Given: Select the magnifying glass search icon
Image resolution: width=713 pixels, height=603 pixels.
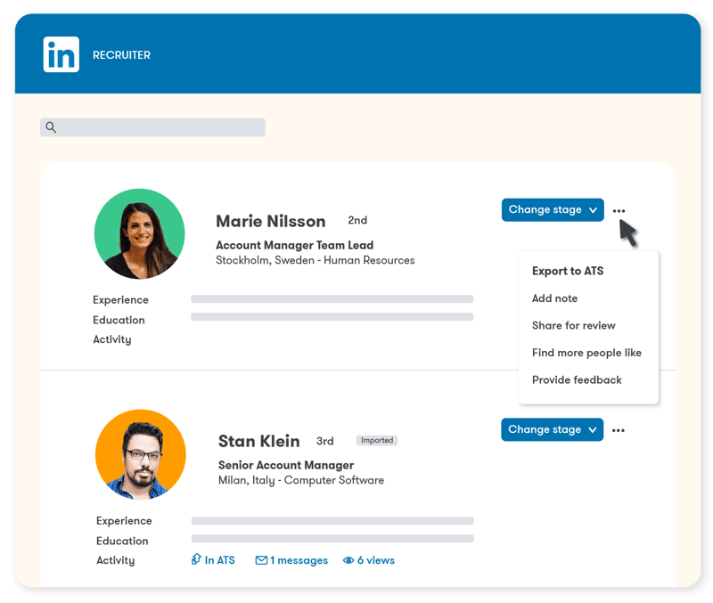Looking at the screenshot, I should 51,127.
